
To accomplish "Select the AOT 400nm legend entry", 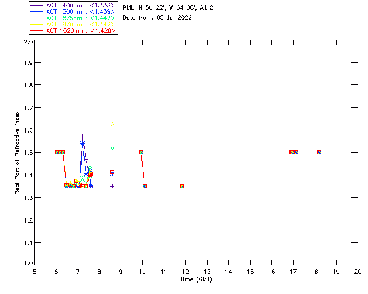I will 72,5.
